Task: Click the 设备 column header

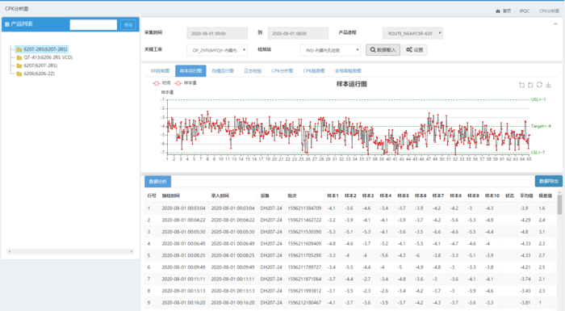Action: point(265,196)
